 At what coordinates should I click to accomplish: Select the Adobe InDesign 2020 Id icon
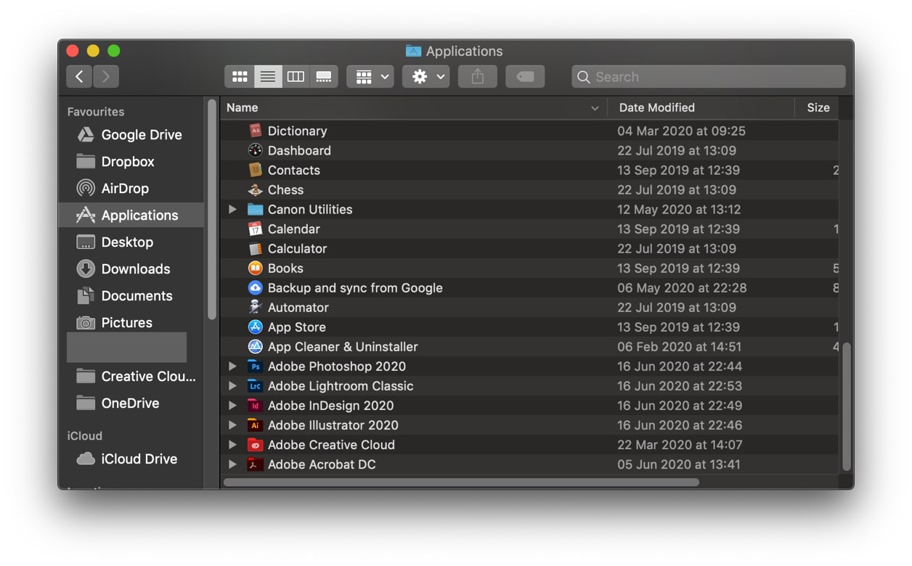pos(255,405)
